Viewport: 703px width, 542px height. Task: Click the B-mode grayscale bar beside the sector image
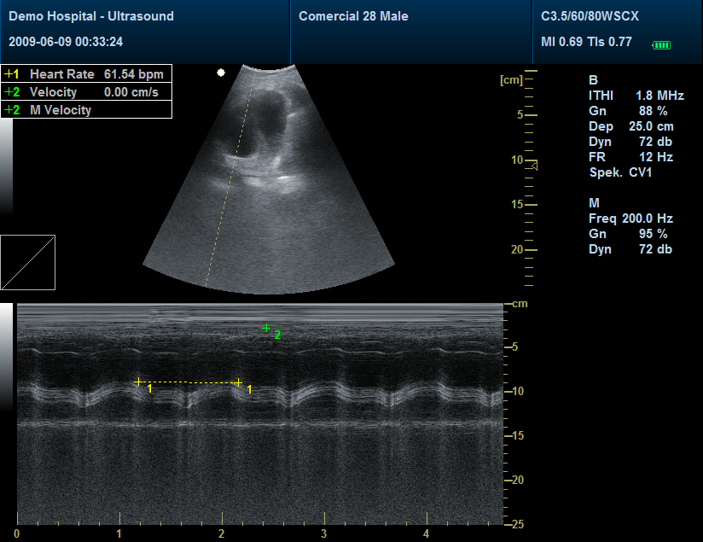[6, 166]
